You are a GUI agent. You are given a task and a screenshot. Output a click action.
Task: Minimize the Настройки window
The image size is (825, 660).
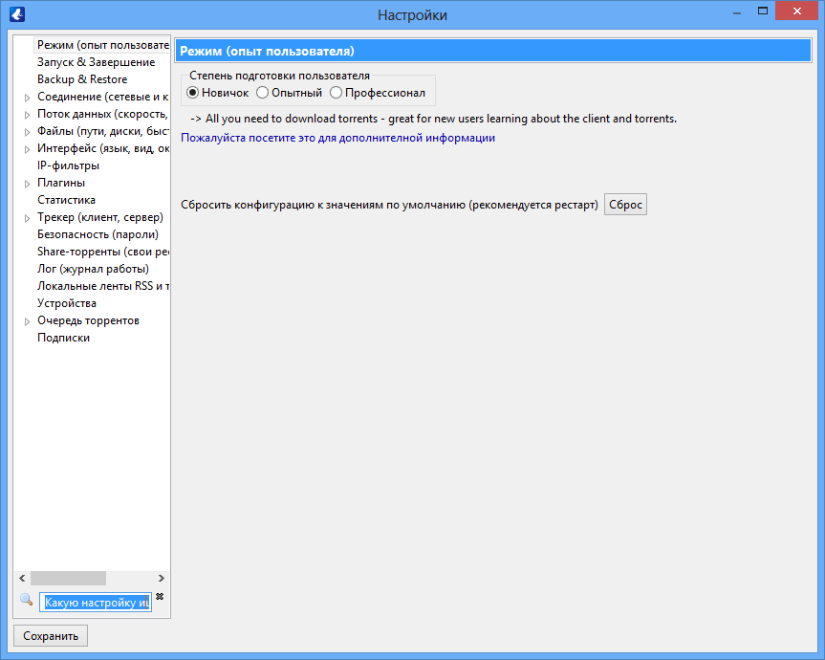point(737,11)
